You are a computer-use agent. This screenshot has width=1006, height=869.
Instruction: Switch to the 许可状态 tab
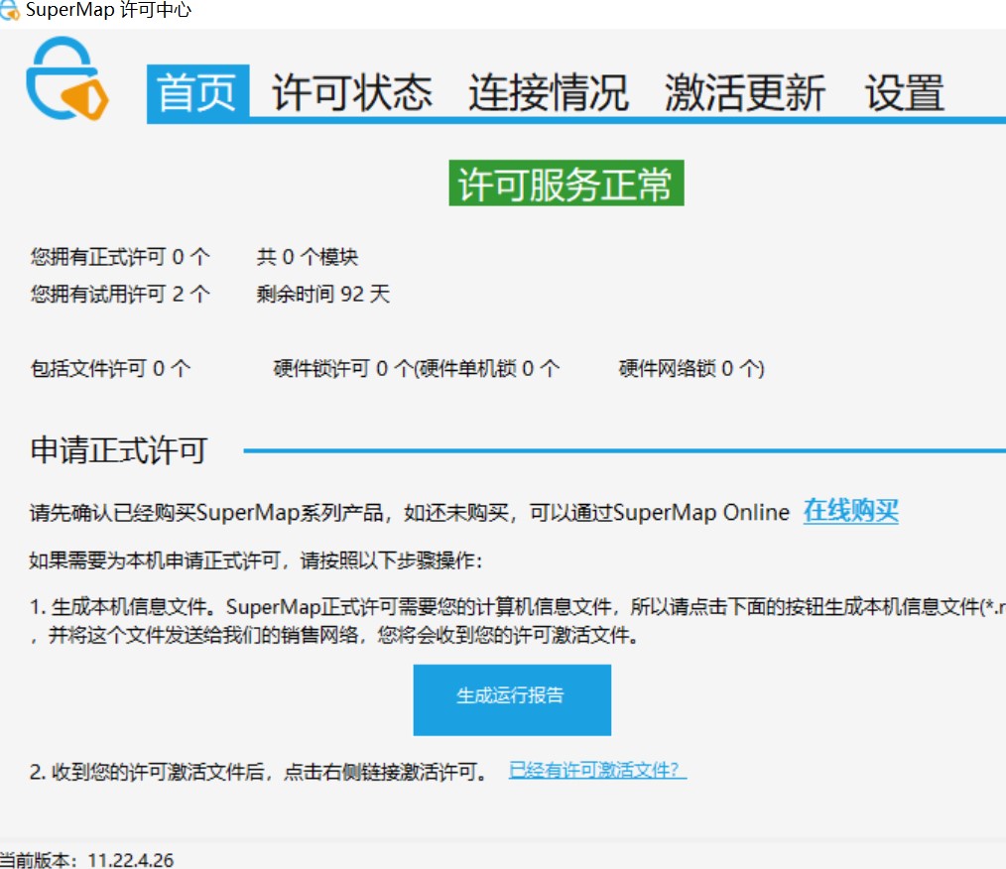[x=352, y=92]
